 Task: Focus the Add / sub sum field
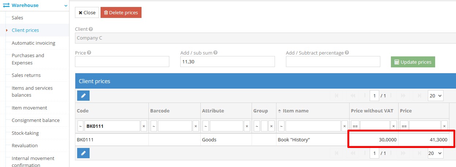click(227, 62)
